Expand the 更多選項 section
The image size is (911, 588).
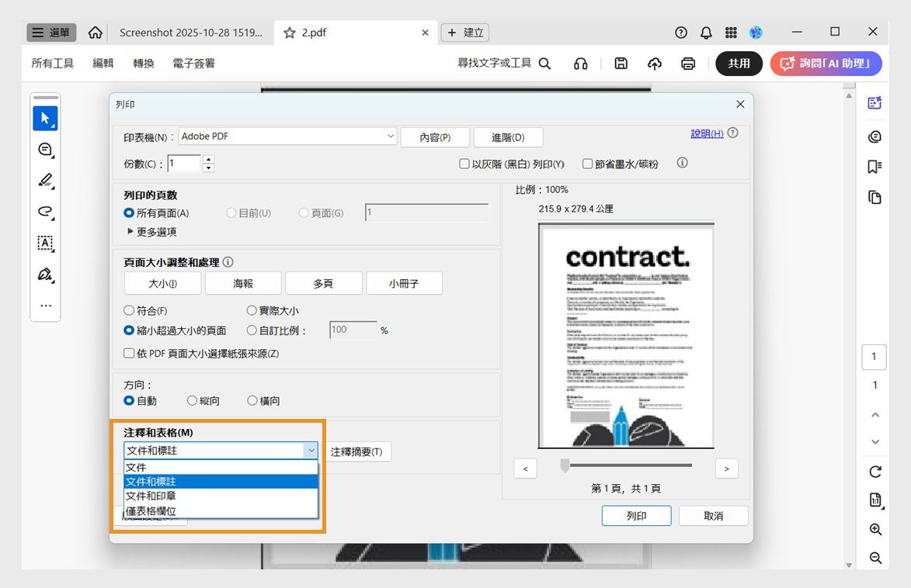tap(153, 230)
